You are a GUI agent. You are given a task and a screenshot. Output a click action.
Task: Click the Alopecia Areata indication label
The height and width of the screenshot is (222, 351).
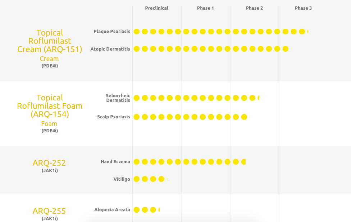coord(112,210)
